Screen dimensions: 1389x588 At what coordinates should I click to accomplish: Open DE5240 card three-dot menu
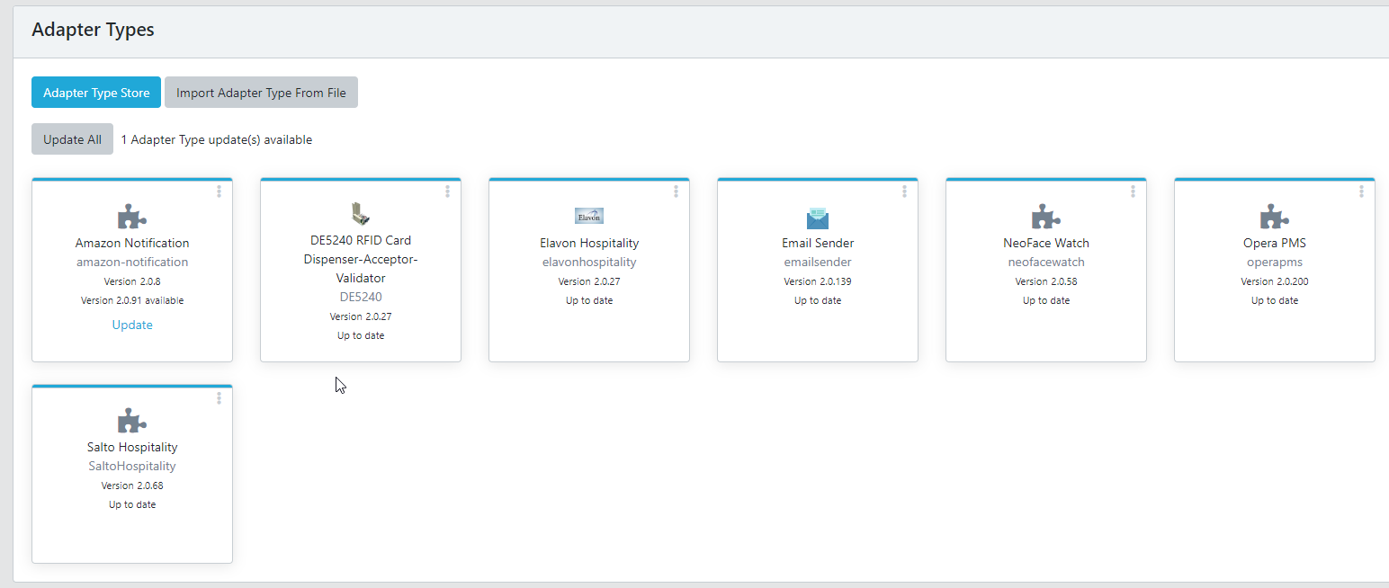pyautogui.click(x=448, y=192)
